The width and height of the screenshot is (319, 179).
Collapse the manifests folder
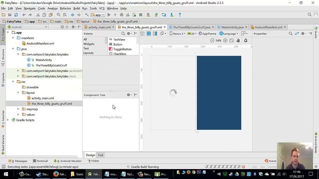click(x=13, y=38)
